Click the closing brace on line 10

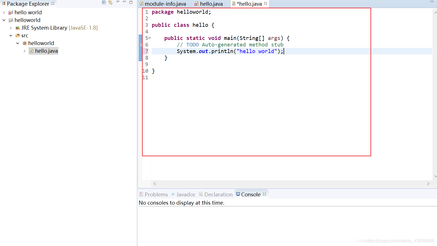[x=153, y=71]
